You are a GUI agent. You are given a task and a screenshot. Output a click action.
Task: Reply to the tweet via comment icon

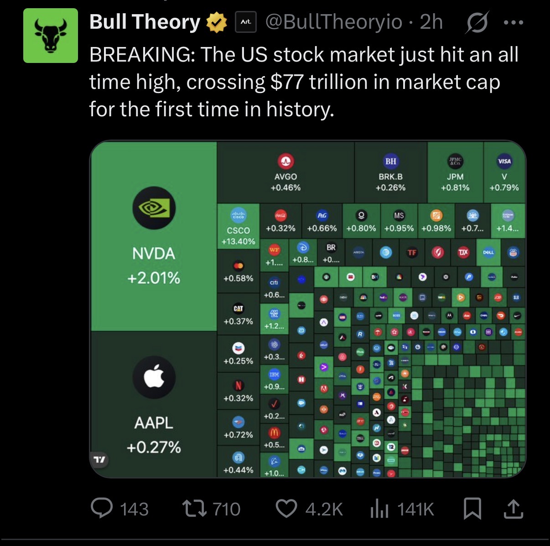click(101, 509)
